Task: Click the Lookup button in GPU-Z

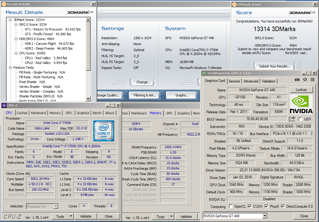Action: [x=301, y=90]
